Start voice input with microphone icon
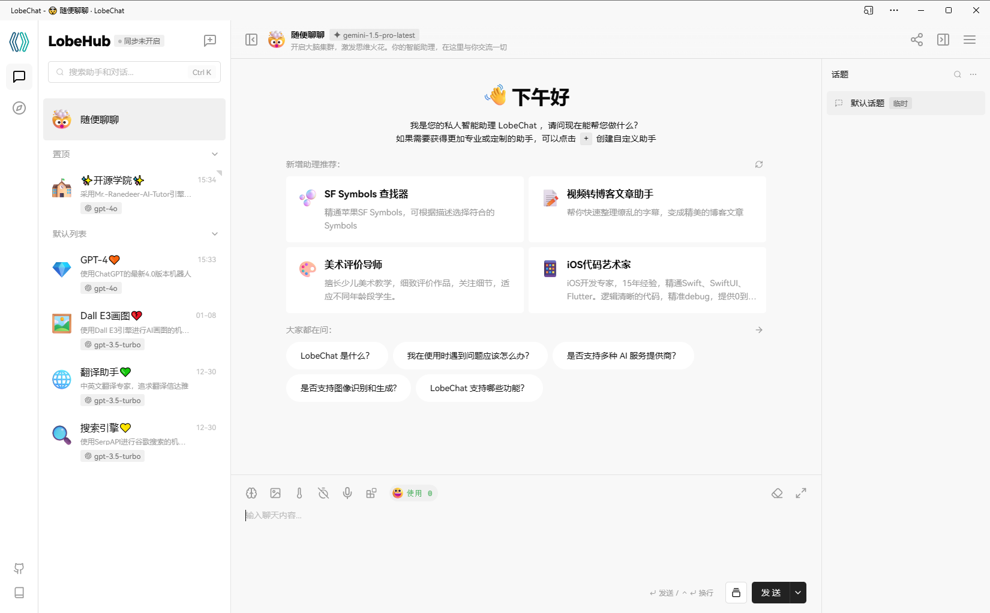The height and width of the screenshot is (613, 990). click(347, 493)
